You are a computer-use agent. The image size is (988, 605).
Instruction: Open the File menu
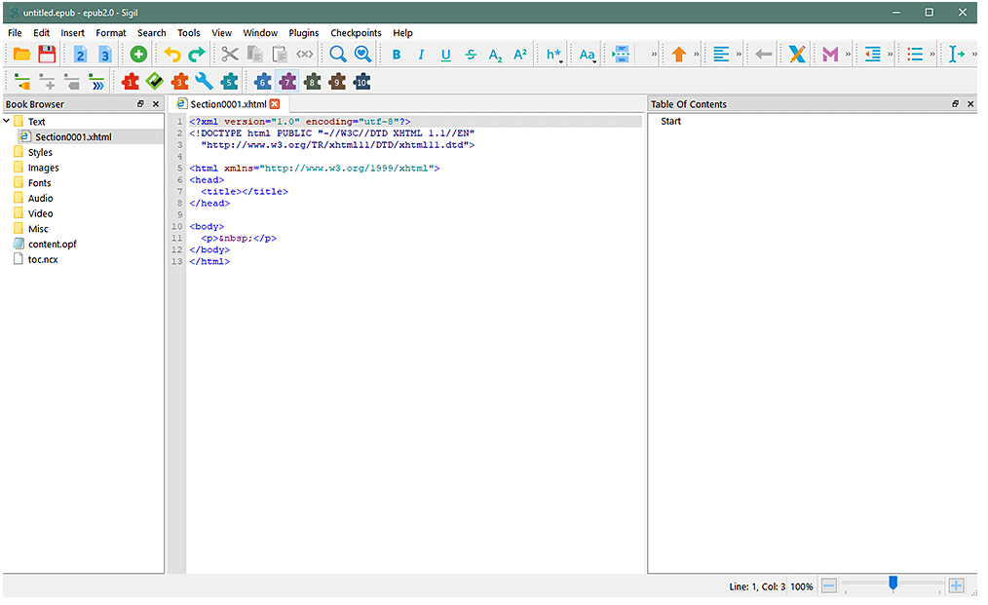[x=15, y=33]
